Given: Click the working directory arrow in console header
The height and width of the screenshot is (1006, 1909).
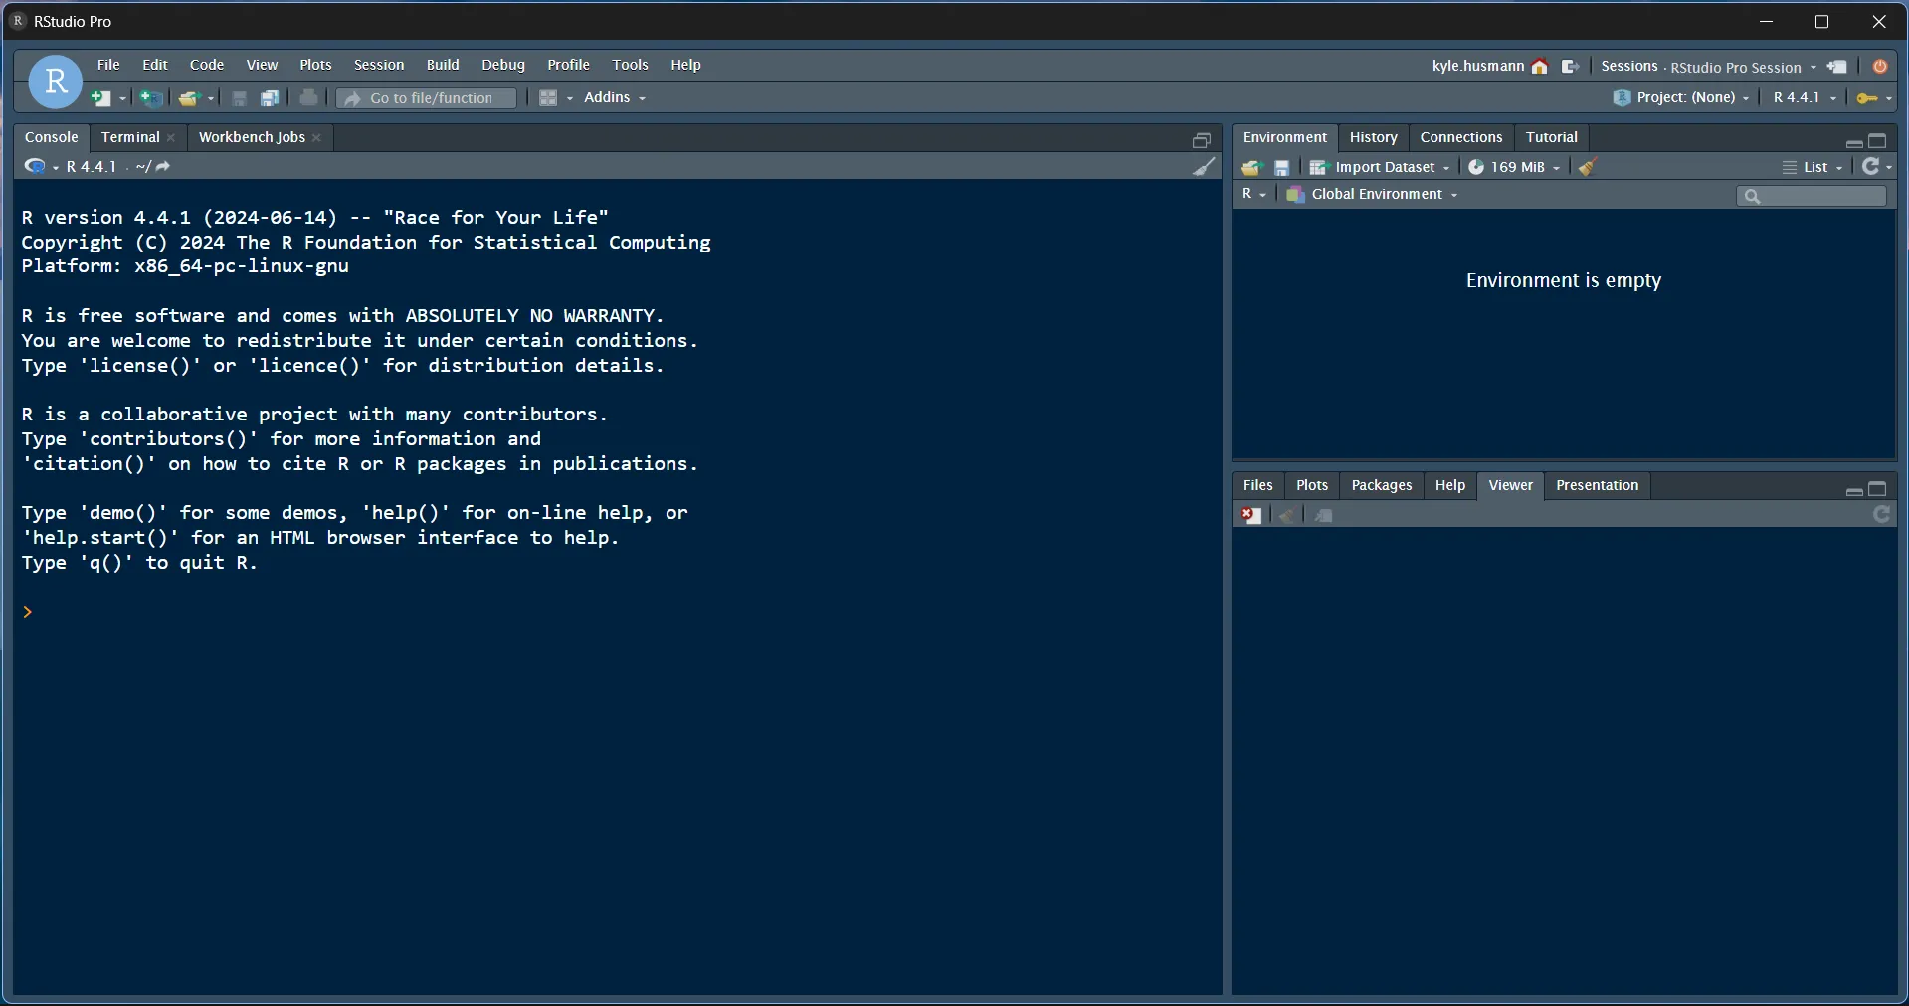Looking at the screenshot, I should coord(163,166).
